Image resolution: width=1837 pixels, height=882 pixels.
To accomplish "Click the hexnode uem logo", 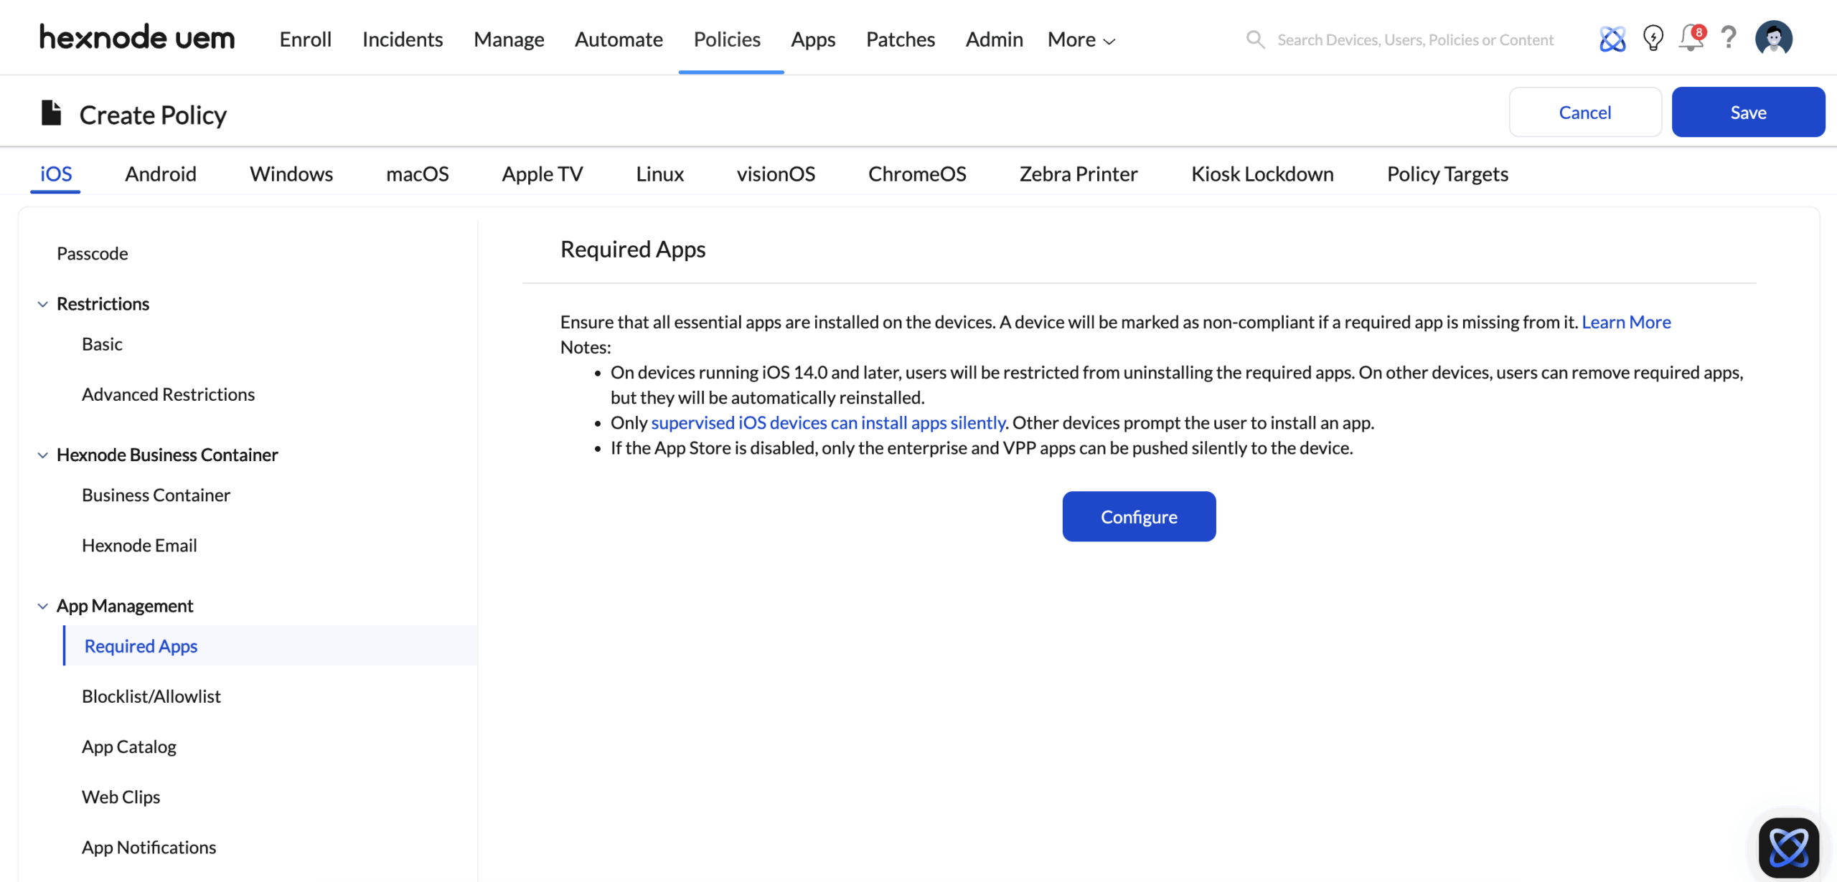I will tap(137, 37).
